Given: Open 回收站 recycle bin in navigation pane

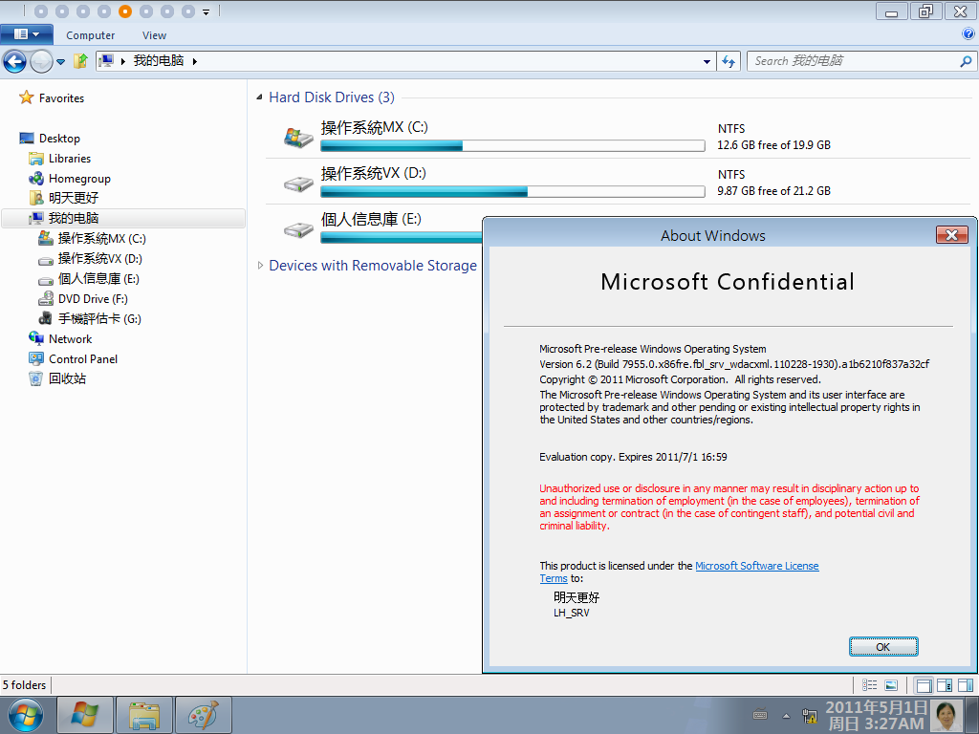Looking at the screenshot, I should click(67, 378).
